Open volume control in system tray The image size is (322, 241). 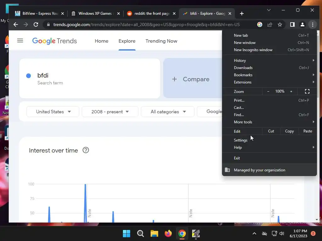point(282,233)
